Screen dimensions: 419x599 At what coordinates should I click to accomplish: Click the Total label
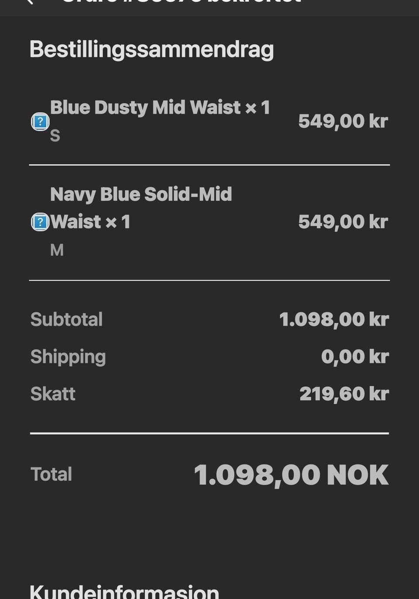tap(51, 474)
